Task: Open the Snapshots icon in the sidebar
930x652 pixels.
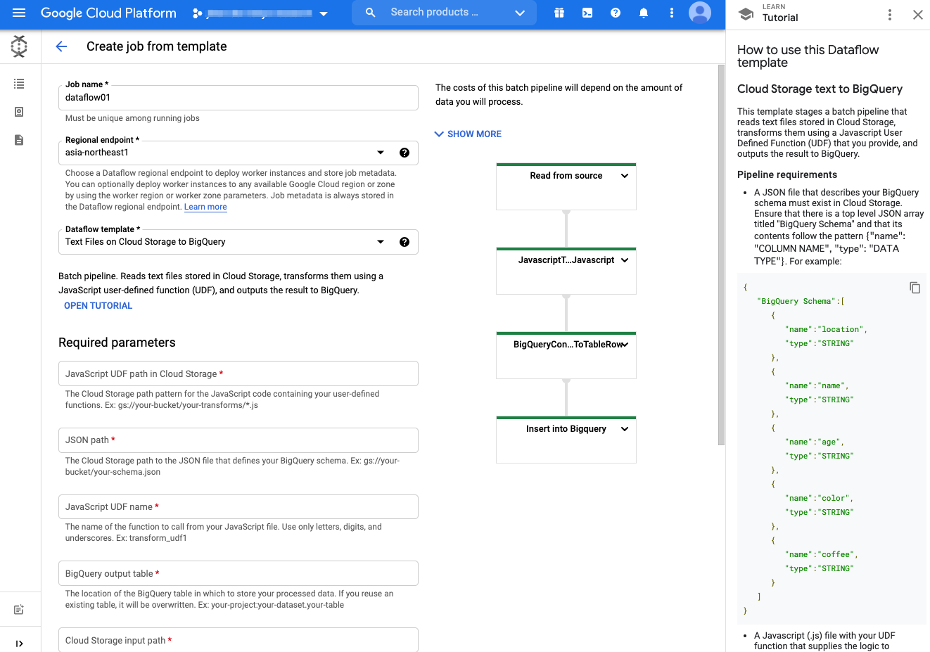Action: point(19,112)
